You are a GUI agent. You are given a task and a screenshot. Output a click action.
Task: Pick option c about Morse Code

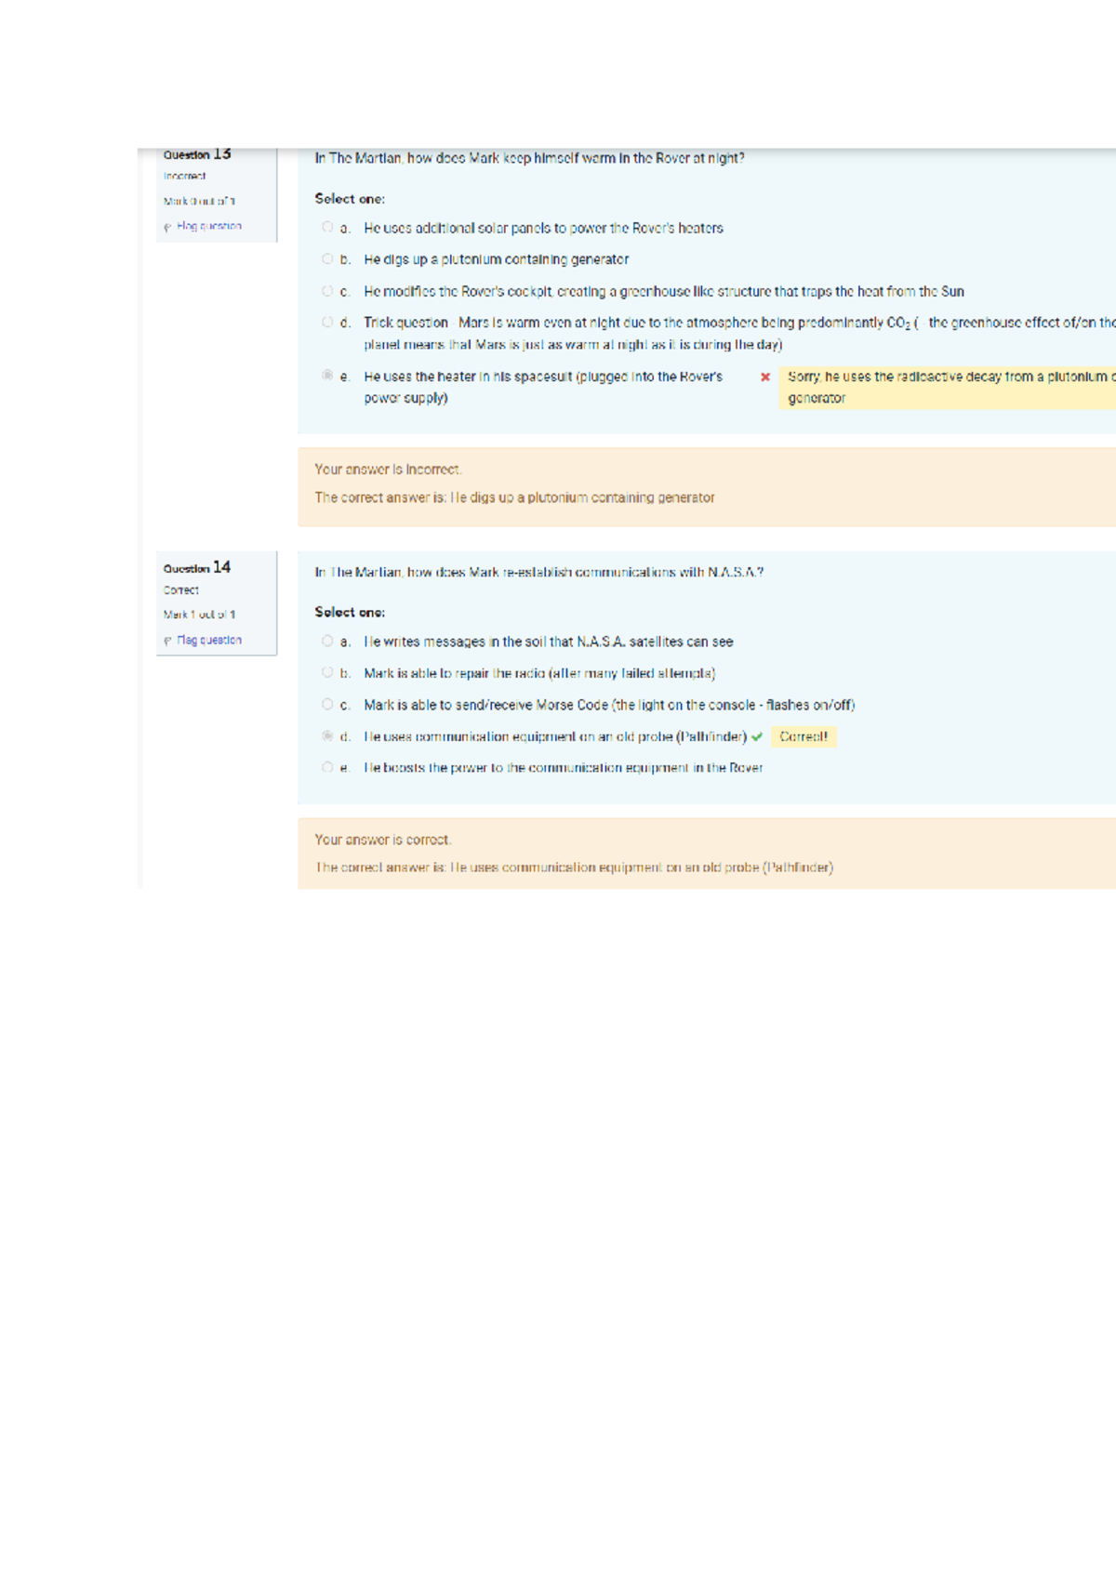[327, 704]
